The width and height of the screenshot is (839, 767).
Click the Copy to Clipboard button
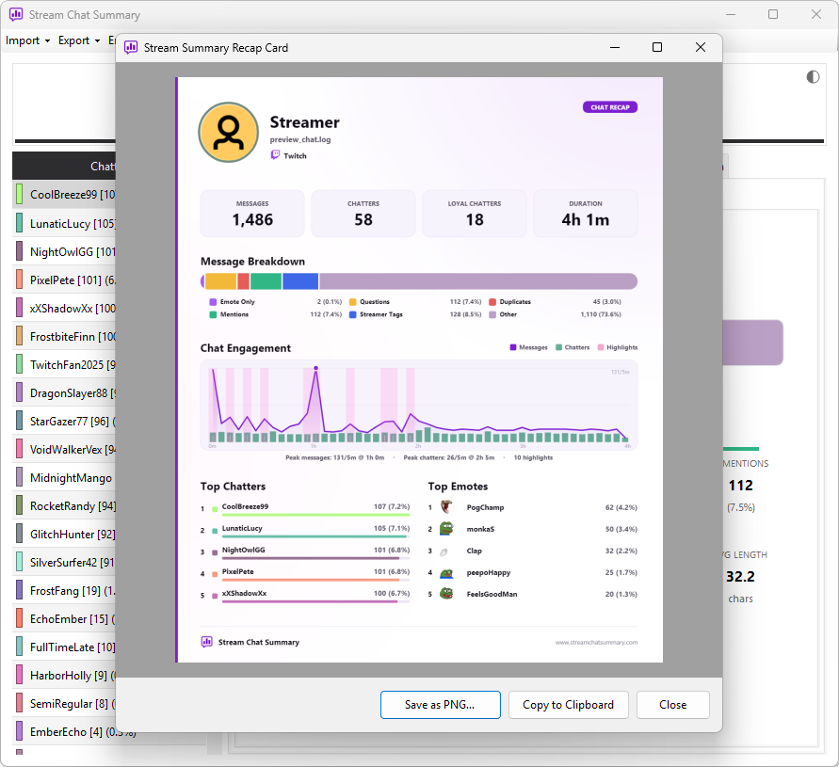(x=568, y=705)
